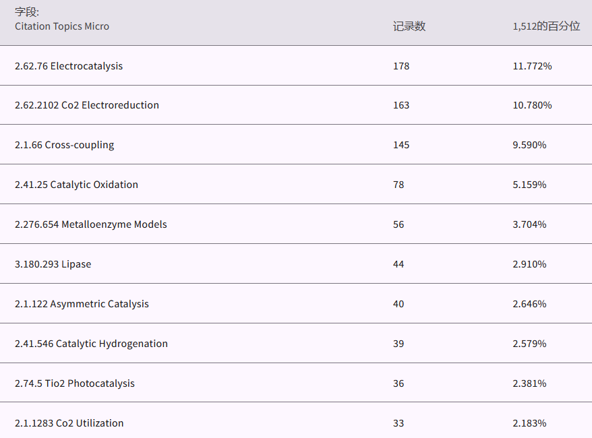592x438 pixels.
Task: Select the record count 163
Action: click(401, 105)
